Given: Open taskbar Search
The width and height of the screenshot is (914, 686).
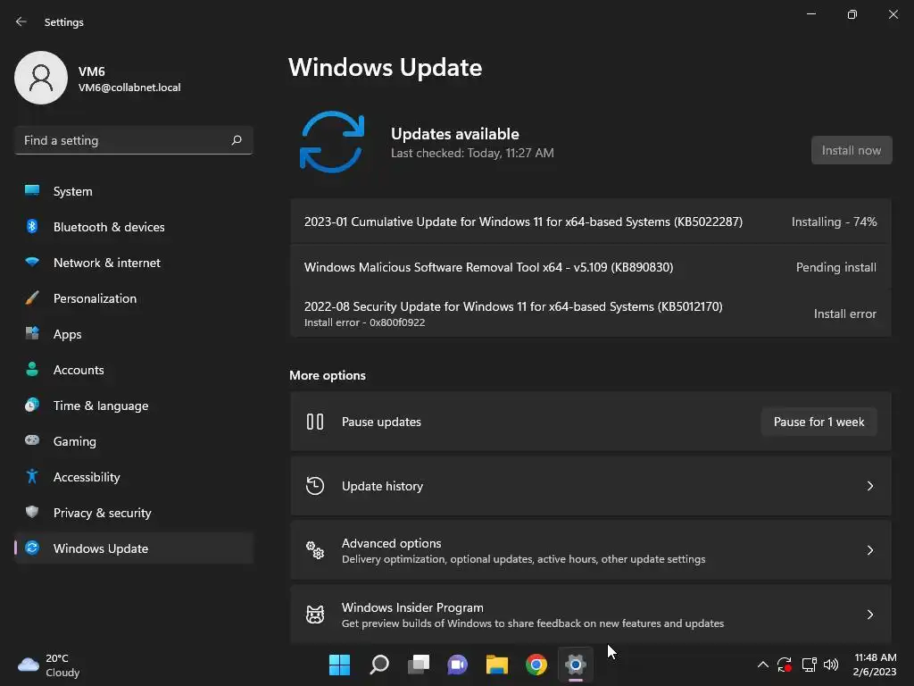Looking at the screenshot, I should pos(378,665).
